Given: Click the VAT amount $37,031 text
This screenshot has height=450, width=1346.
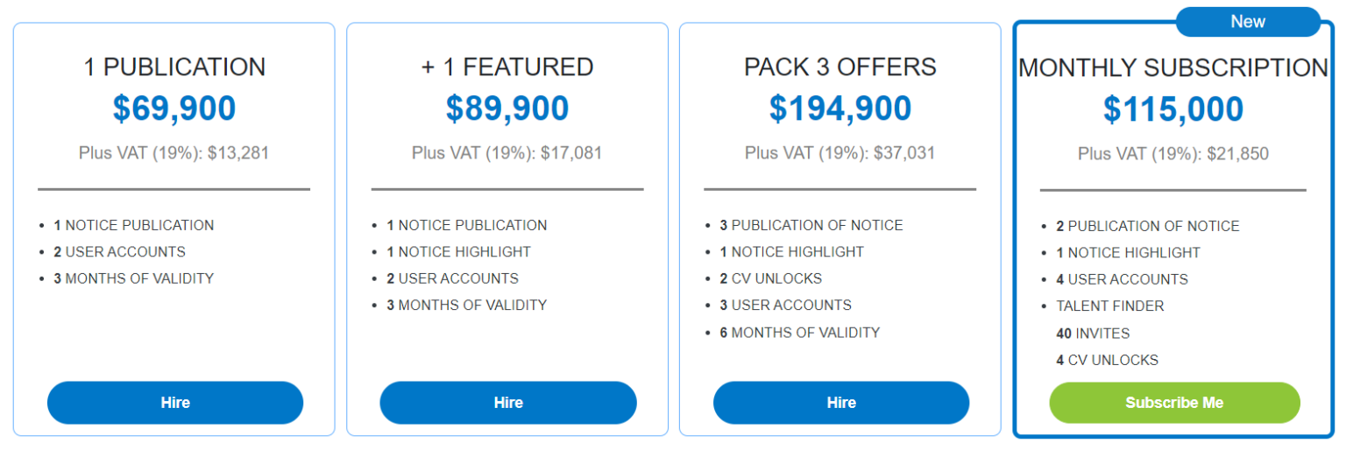Looking at the screenshot, I should (840, 153).
